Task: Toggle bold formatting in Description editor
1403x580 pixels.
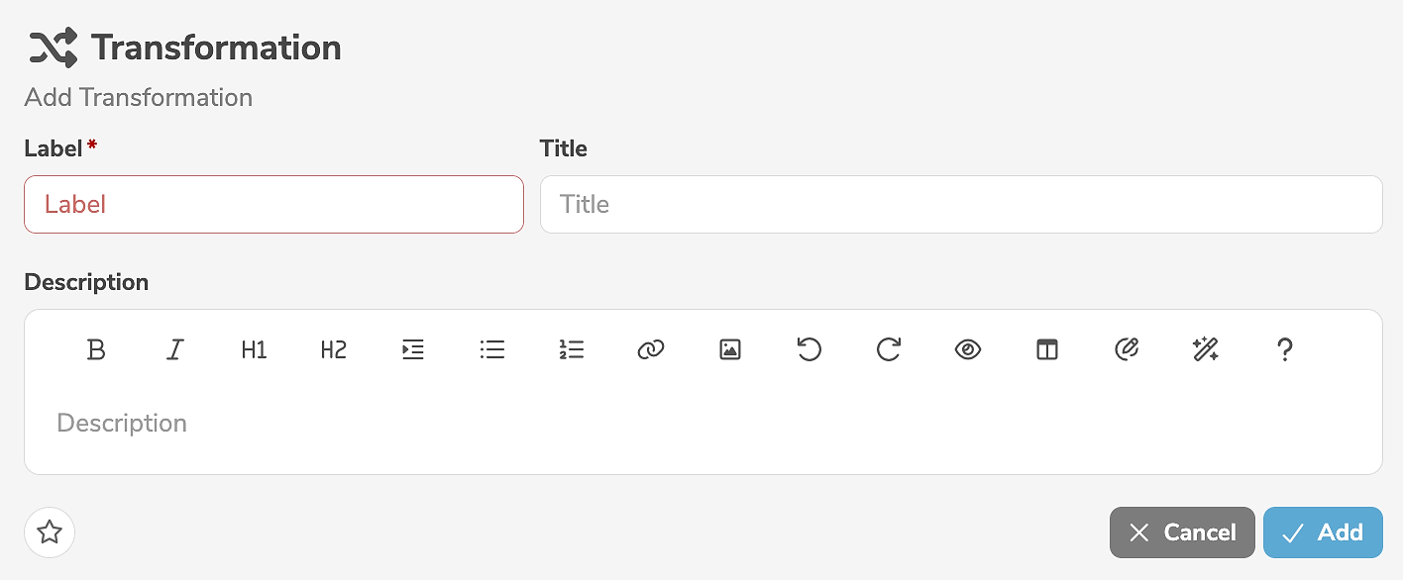Action: 96,349
